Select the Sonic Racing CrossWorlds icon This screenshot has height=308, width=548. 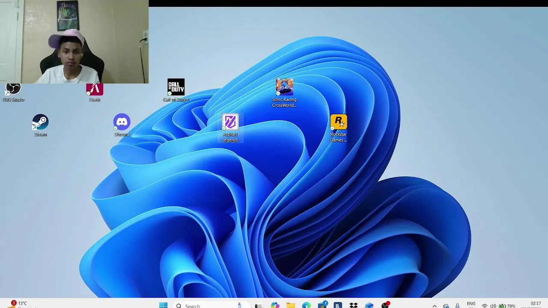coord(284,93)
